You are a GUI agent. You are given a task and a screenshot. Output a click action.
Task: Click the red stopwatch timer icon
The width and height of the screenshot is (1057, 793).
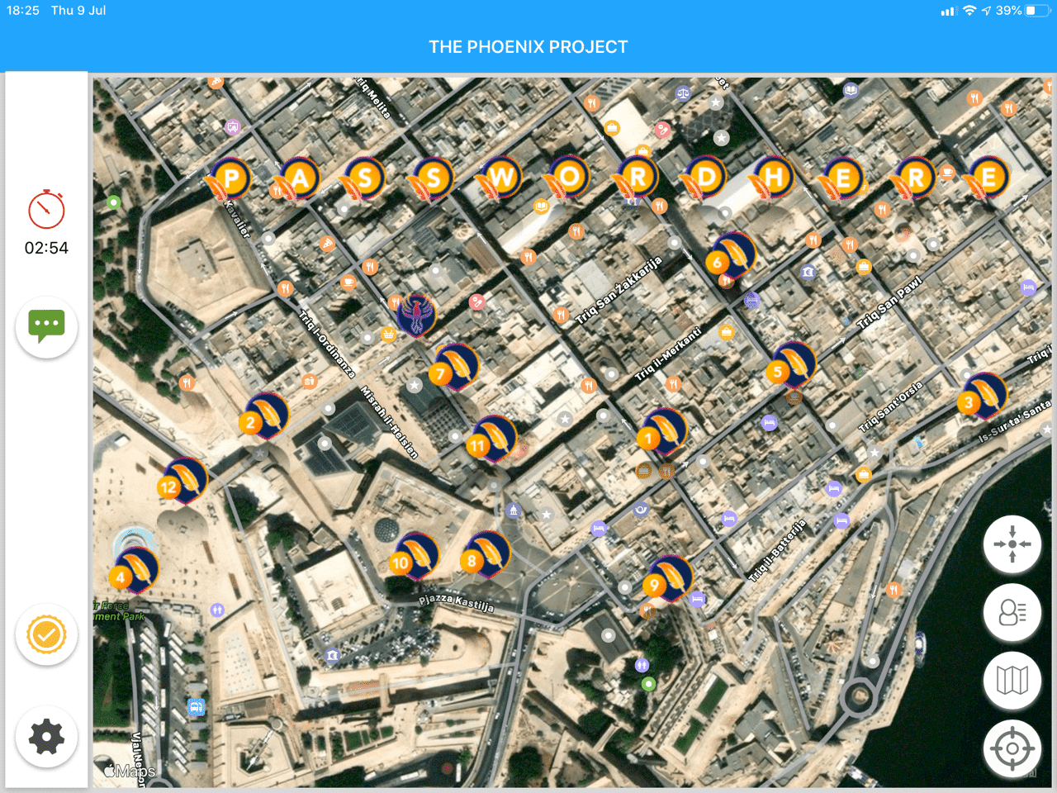point(46,209)
